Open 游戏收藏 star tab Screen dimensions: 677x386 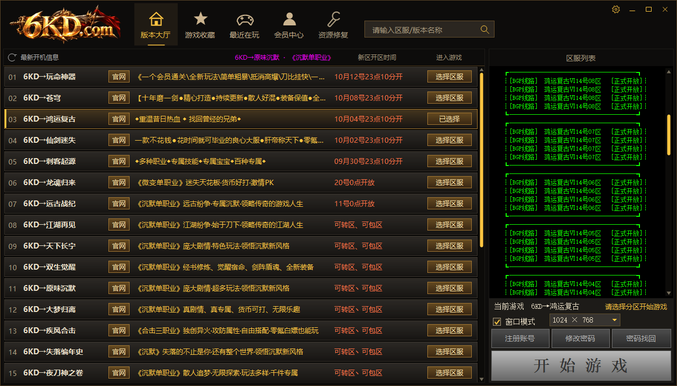[200, 25]
